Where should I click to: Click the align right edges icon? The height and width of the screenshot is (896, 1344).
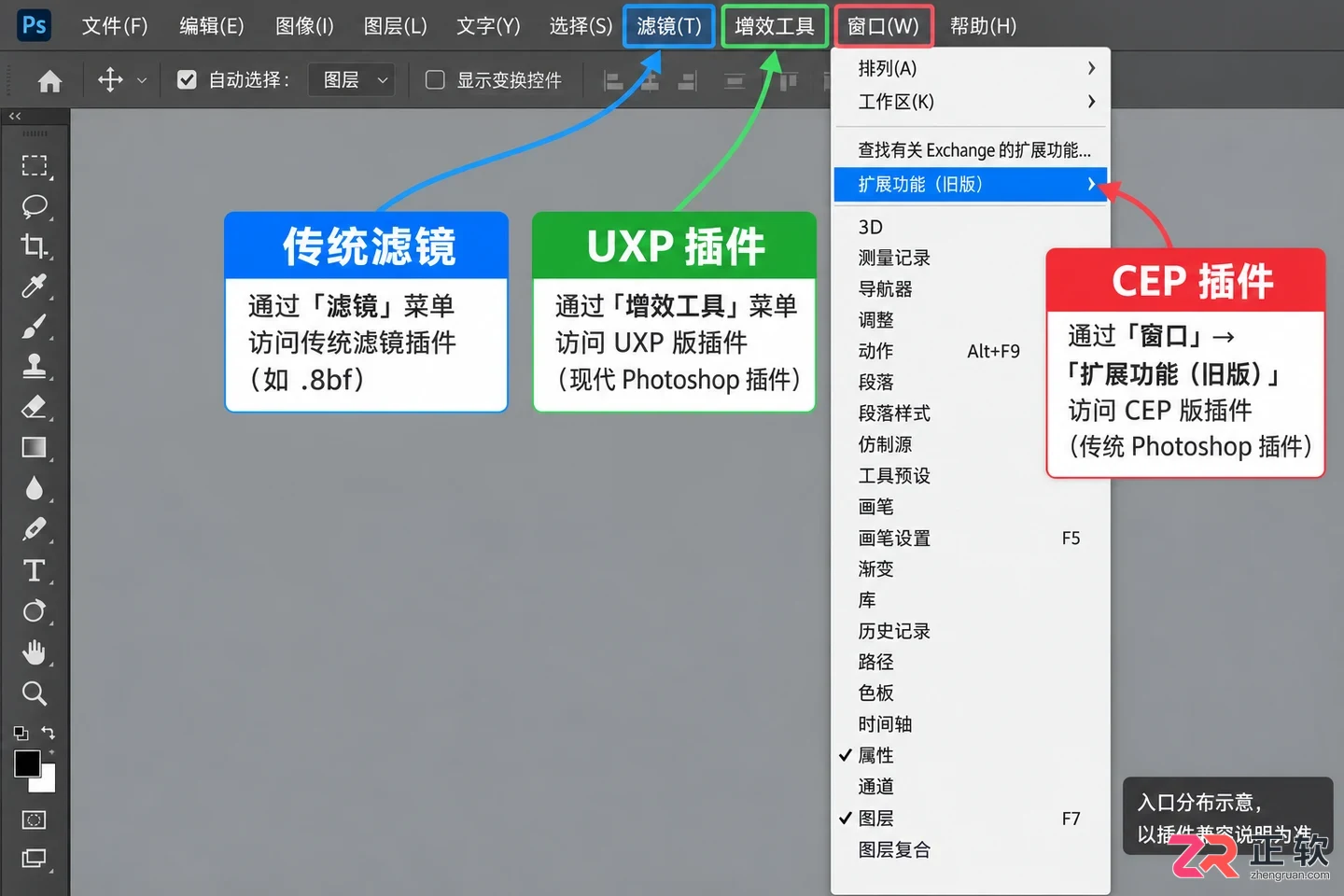tap(687, 81)
